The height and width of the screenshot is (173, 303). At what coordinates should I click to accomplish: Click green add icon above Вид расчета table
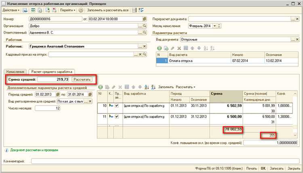coord(159,48)
